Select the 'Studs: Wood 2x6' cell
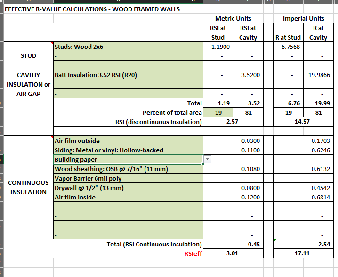Viewport: 338px width, 277px height. (x=128, y=47)
